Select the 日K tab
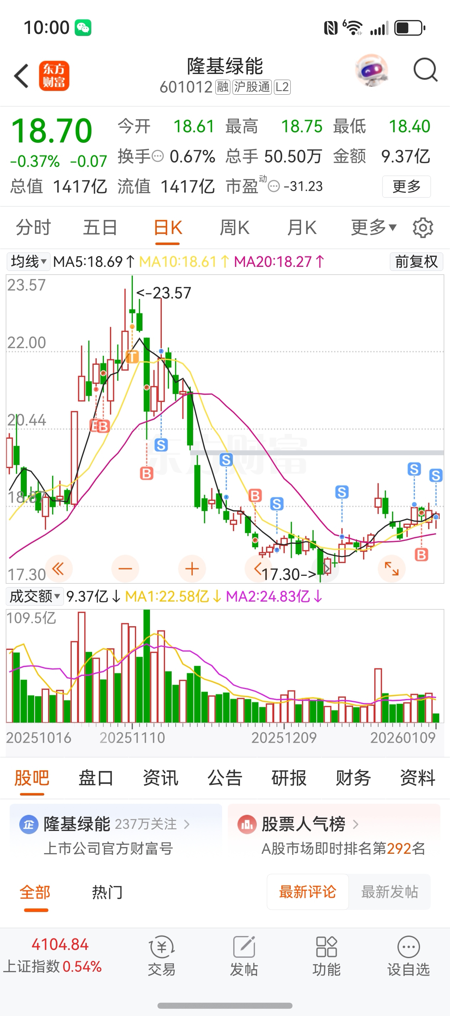 tap(167, 228)
